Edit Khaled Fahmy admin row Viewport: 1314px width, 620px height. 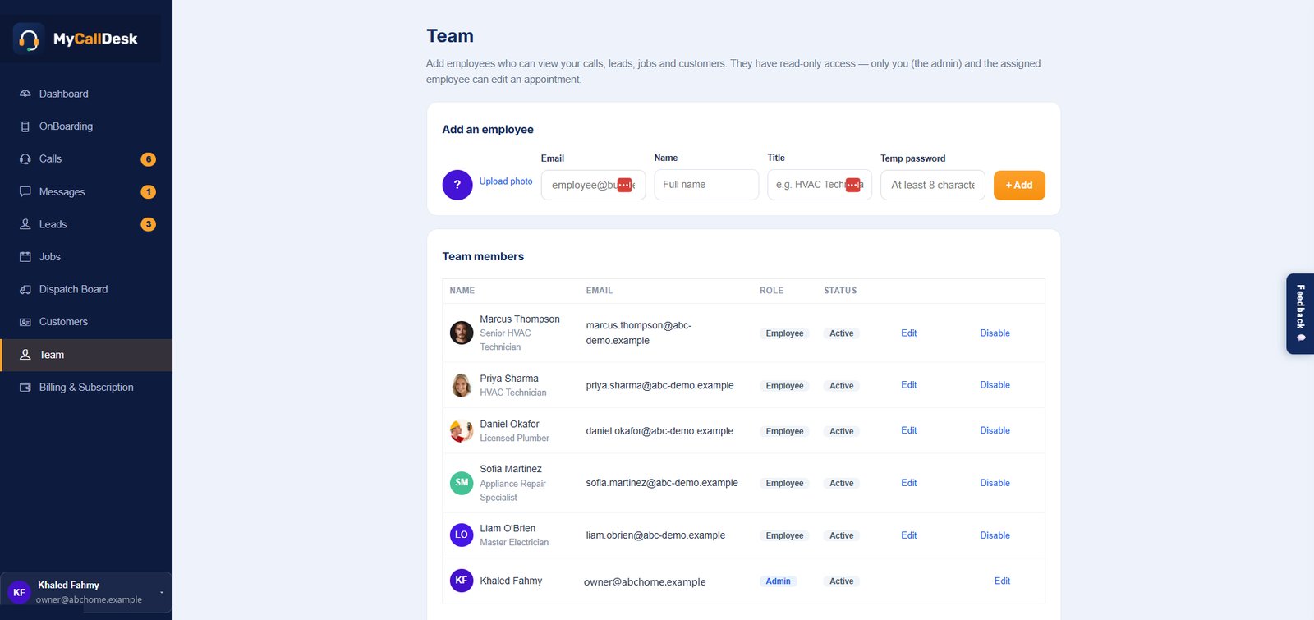[x=1002, y=581]
